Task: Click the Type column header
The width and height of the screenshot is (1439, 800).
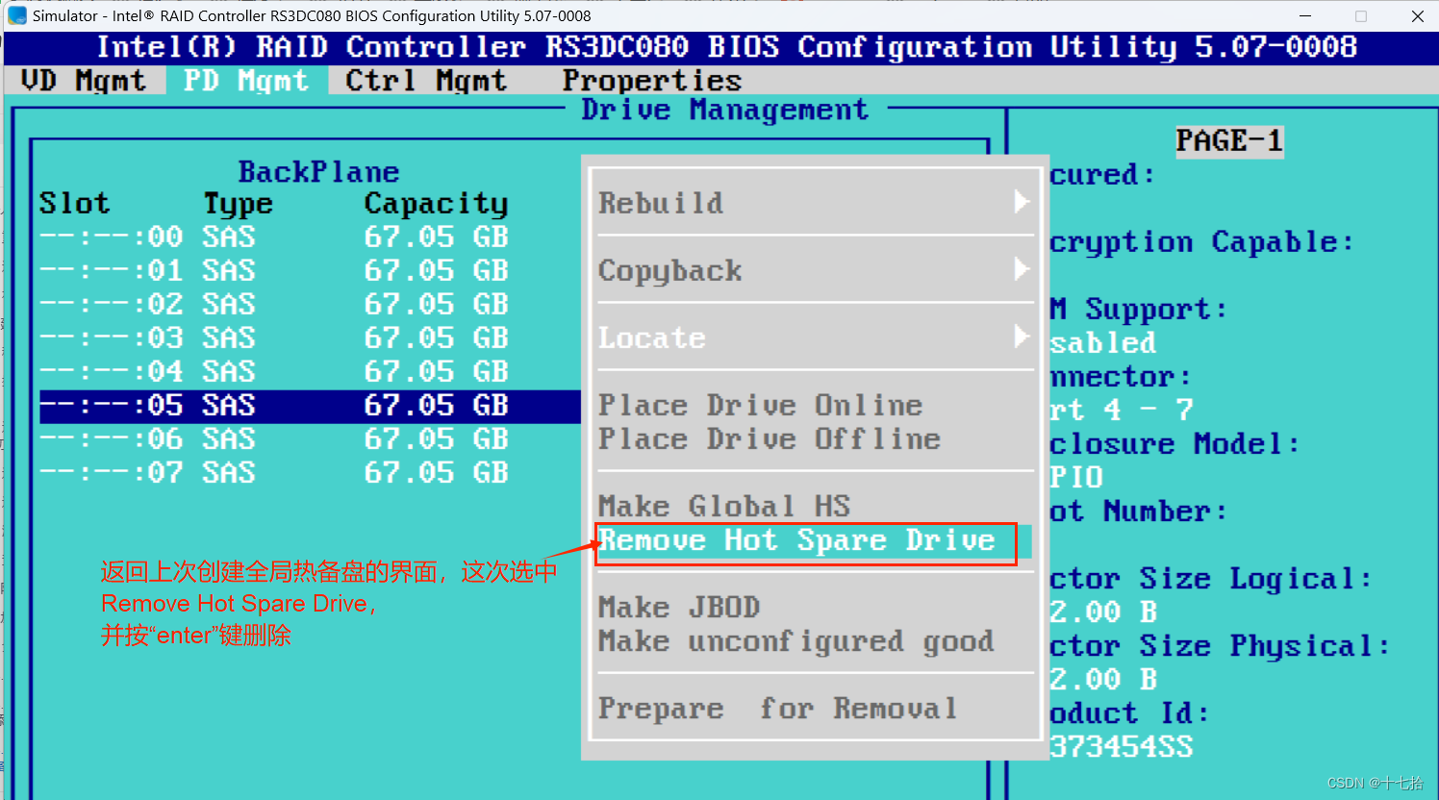Action: pos(238,204)
